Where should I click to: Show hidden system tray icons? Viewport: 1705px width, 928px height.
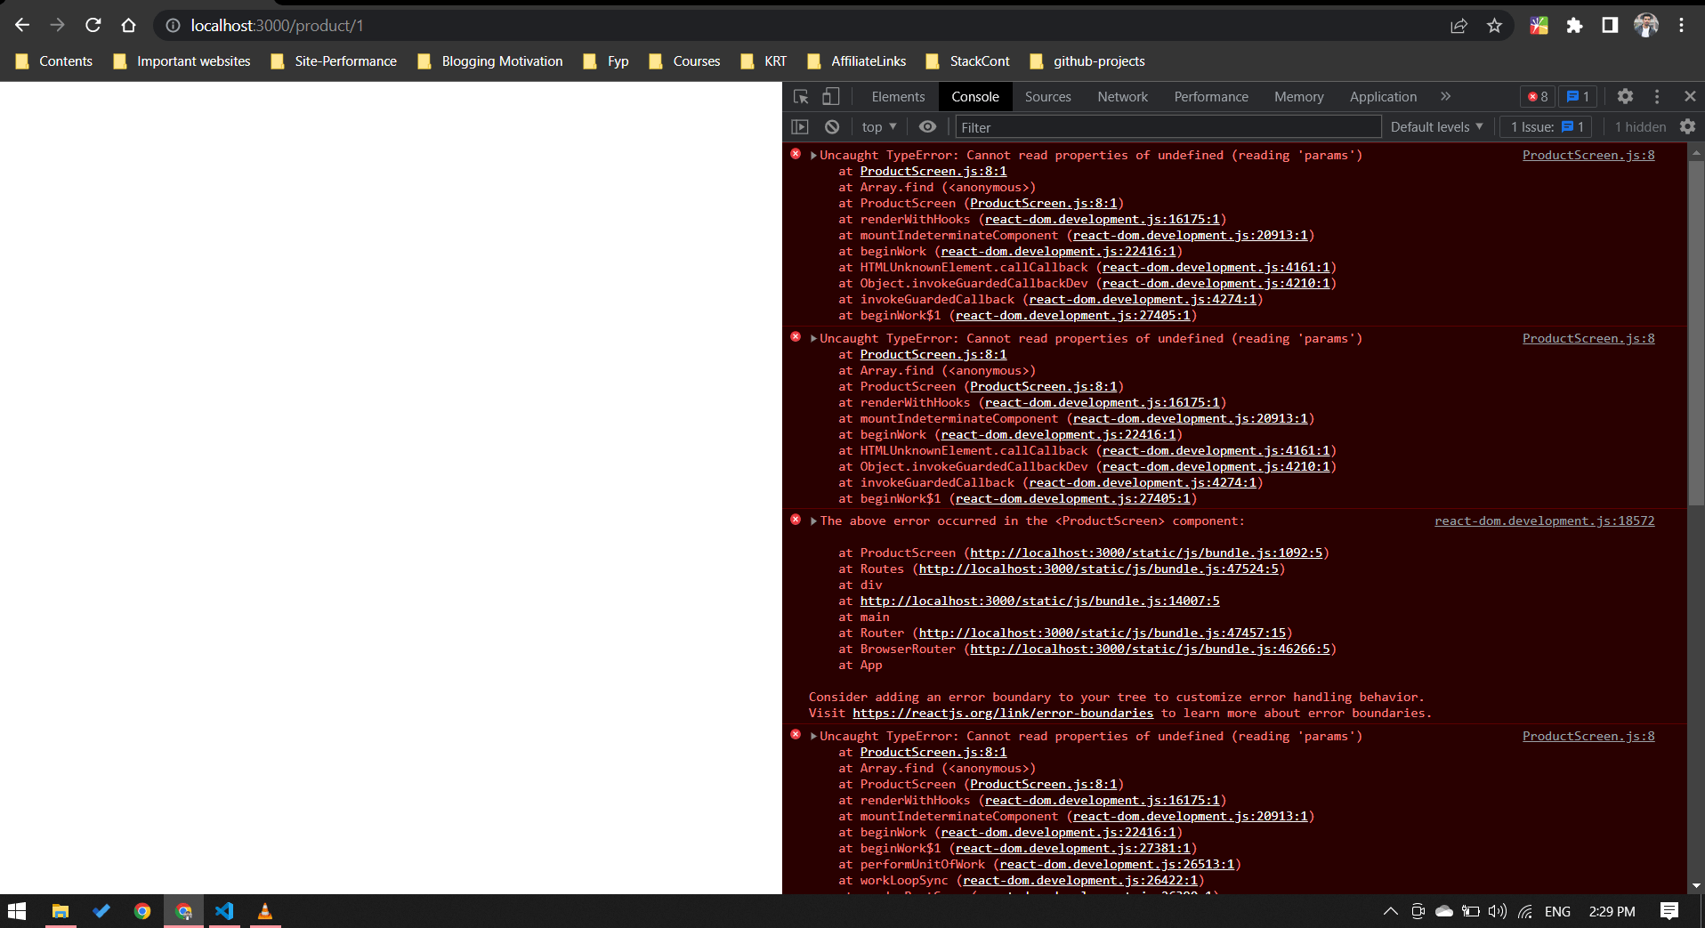pyautogui.click(x=1390, y=911)
